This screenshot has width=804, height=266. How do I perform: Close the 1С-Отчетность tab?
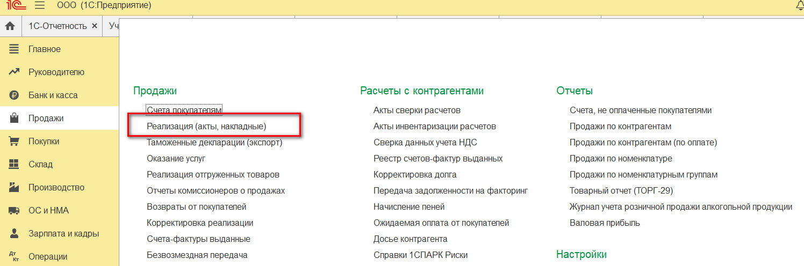tap(95, 26)
